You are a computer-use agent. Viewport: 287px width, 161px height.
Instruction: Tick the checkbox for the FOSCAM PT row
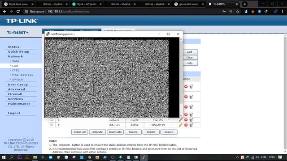pos(52,125)
